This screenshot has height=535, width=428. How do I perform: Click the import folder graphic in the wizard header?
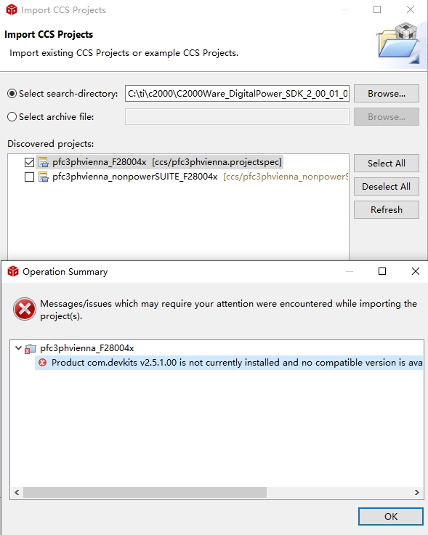(x=399, y=44)
